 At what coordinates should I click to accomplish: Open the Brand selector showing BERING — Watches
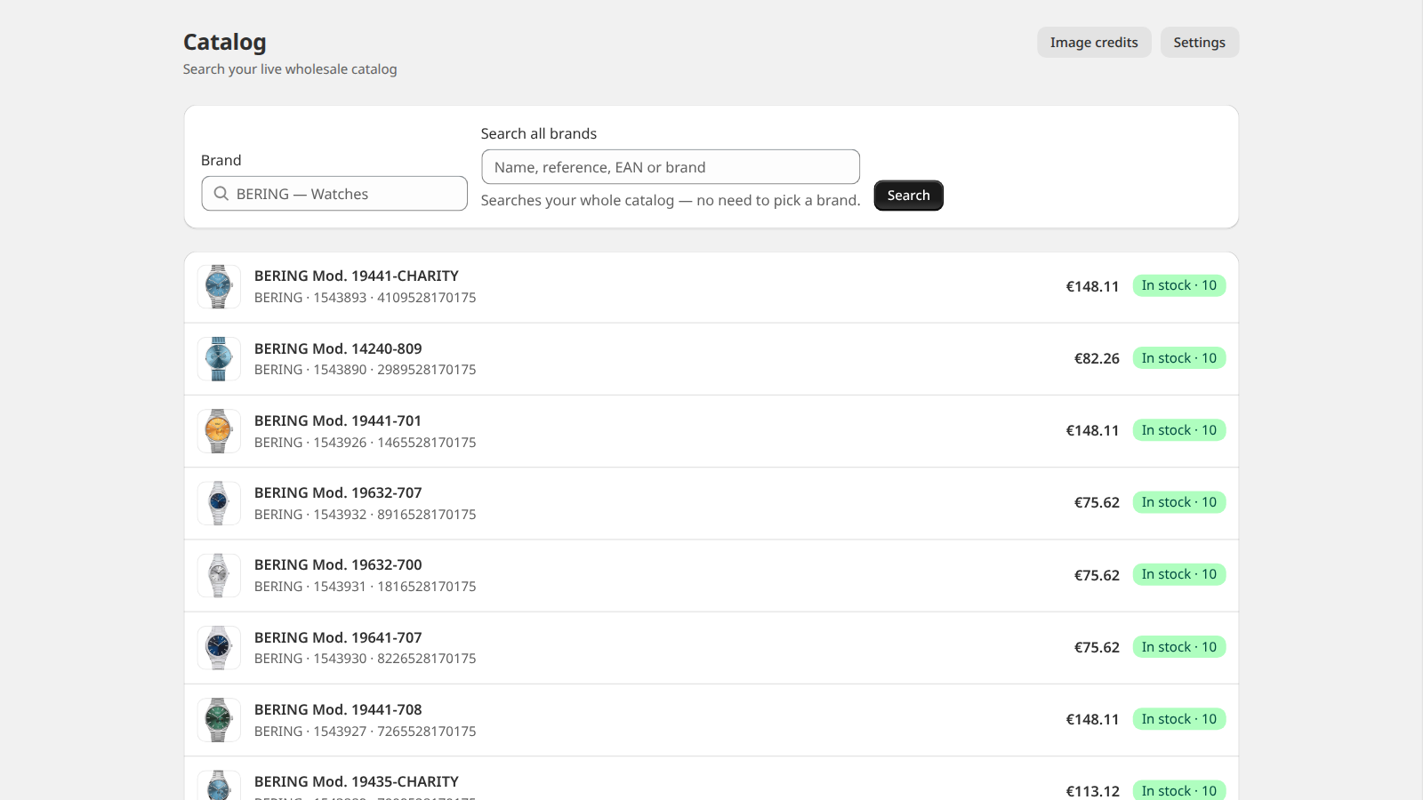(334, 194)
